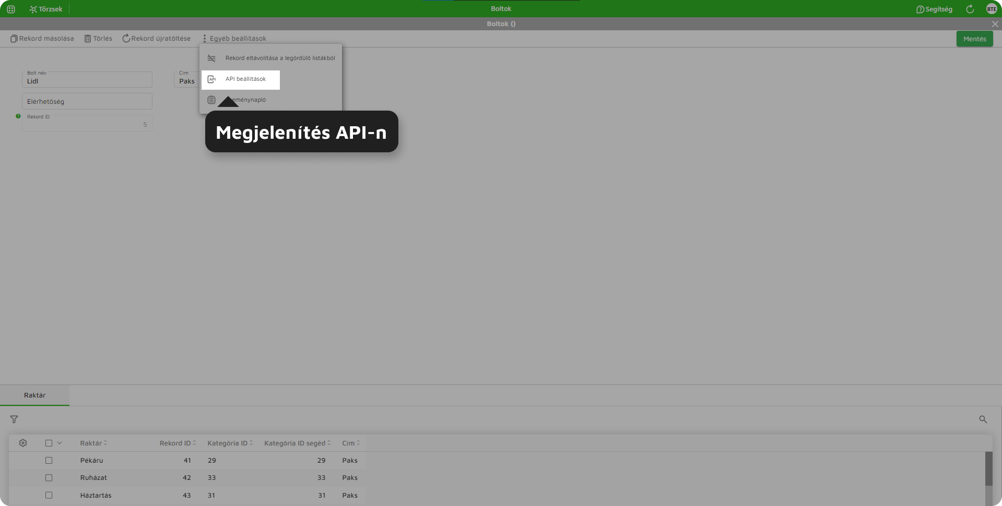Click Rekord ID value 42
Screen dimensions: 1002x506
coord(187,477)
